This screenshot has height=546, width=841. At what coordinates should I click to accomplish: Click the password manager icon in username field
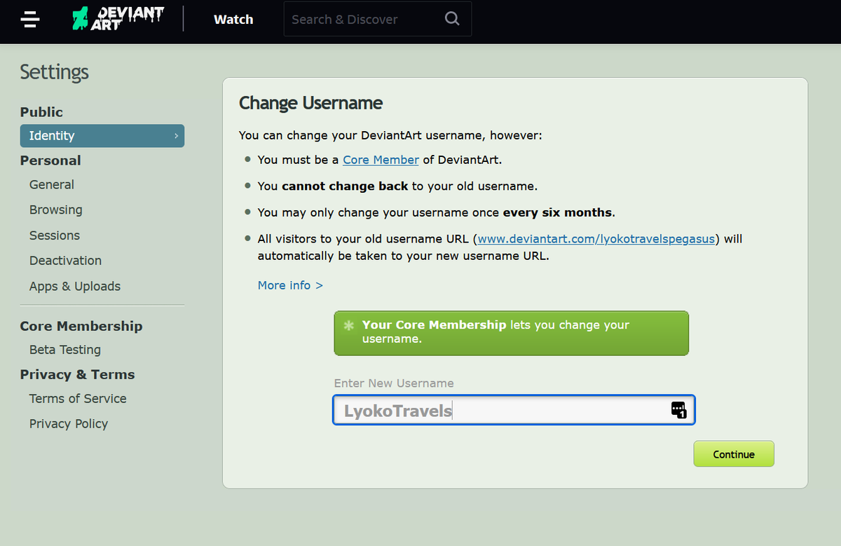click(x=678, y=410)
